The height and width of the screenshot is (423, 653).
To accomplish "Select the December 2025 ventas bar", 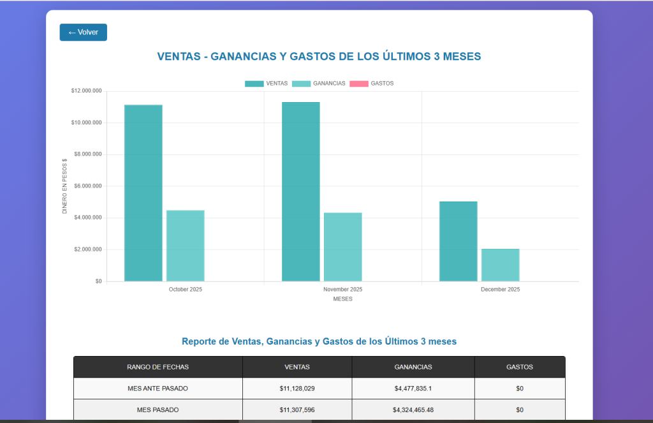I will point(459,241).
